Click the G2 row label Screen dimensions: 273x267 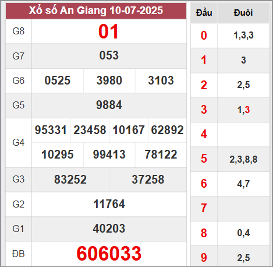point(19,204)
